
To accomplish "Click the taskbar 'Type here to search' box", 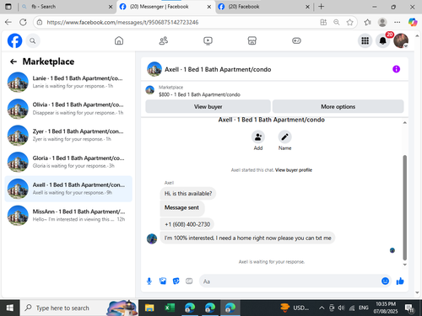I will (79, 308).
